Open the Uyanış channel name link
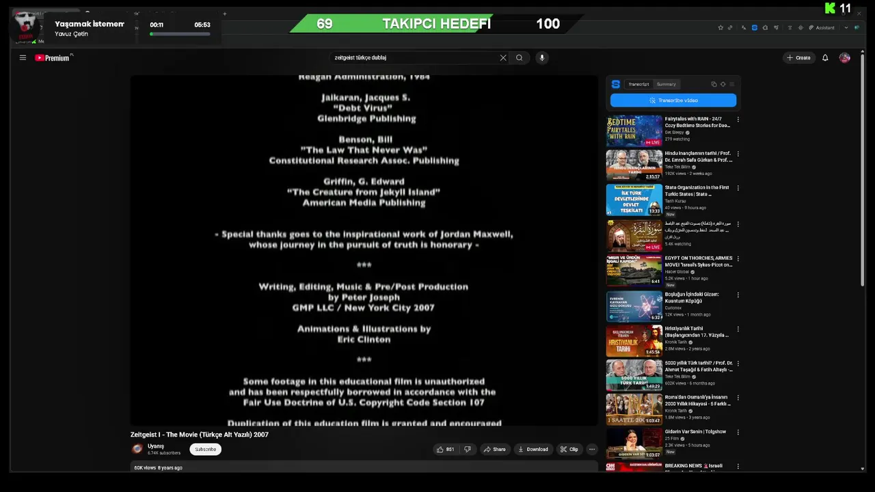 click(156, 446)
